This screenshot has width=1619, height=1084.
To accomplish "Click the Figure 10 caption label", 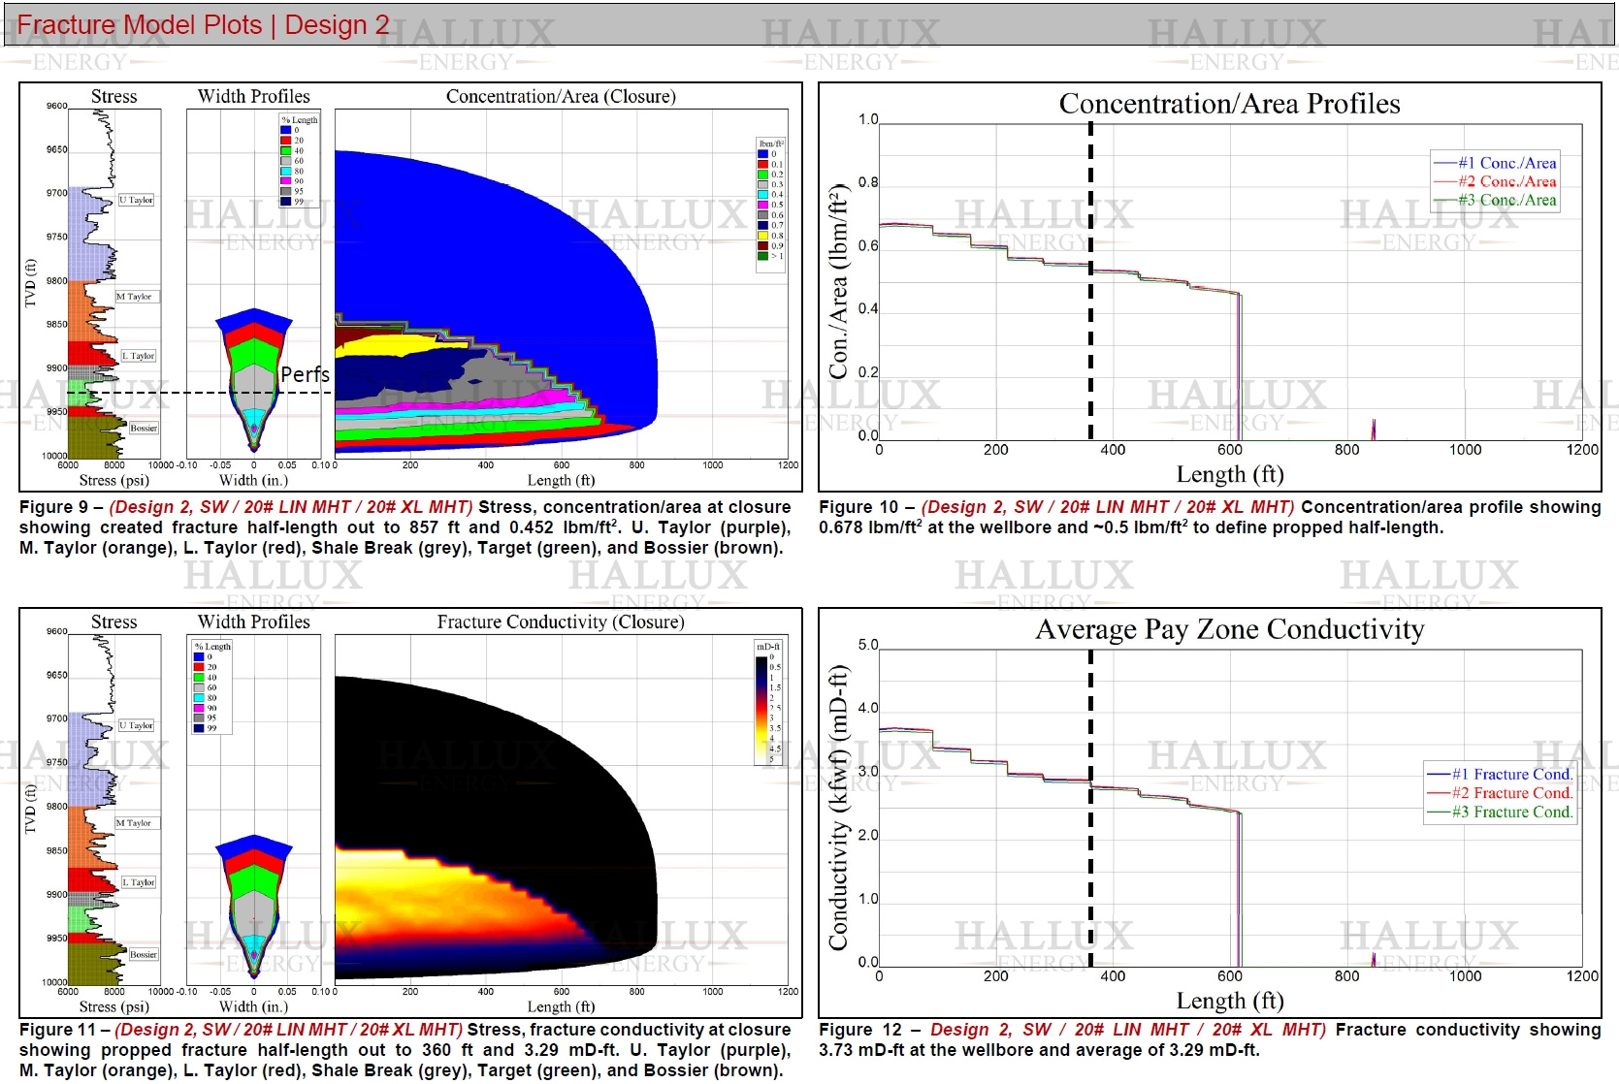I will [858, 507].
